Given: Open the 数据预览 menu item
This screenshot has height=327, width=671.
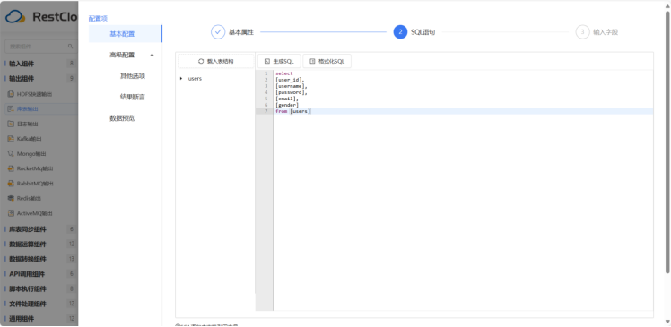Looking at the screenshot, I should (122, 118).
